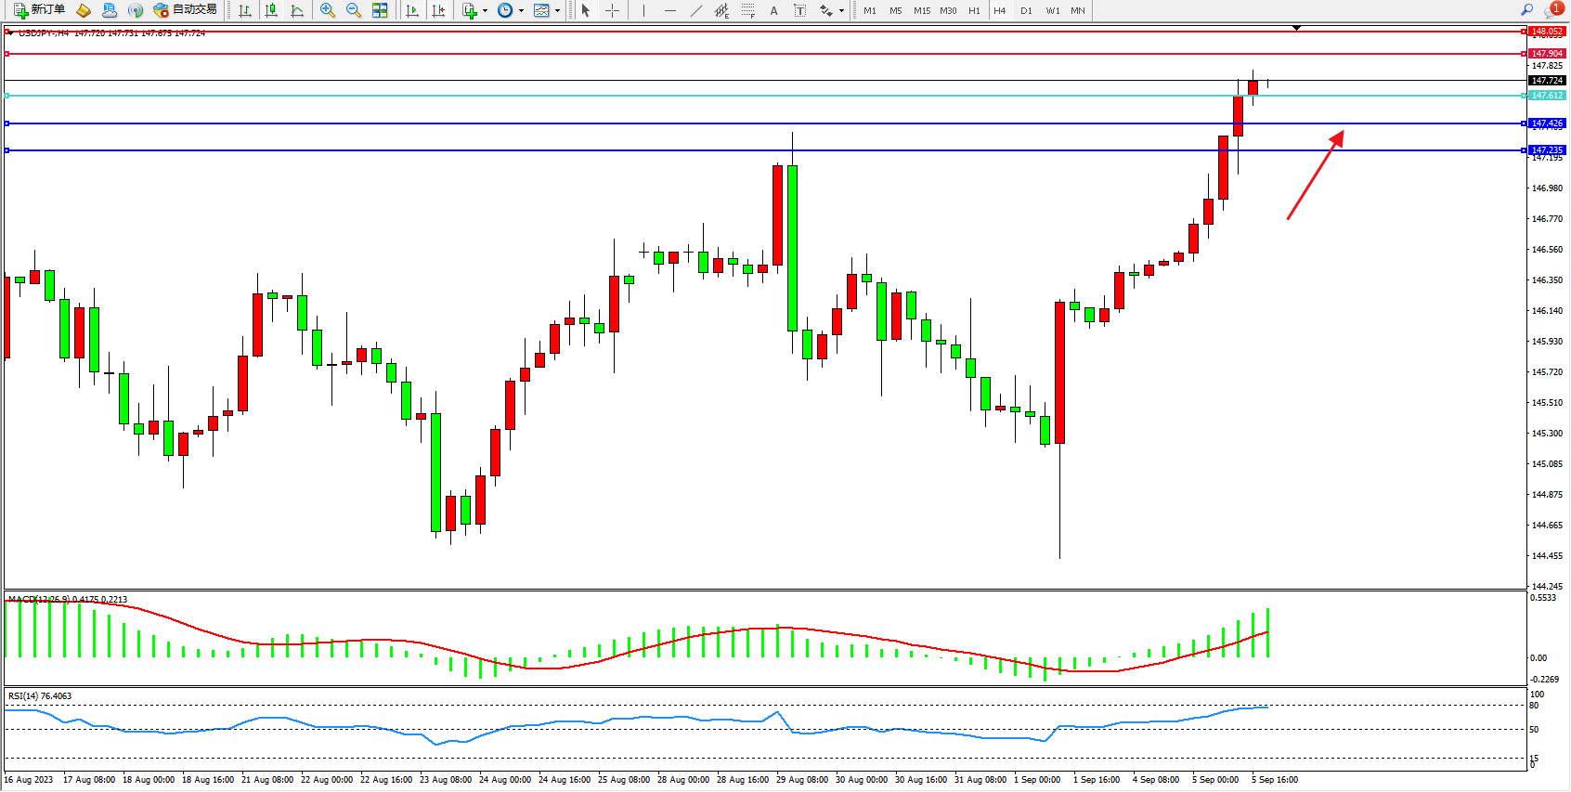The image size is (1571, 792).
Task: Click the tile windows grid icon
Action: pos(380,10)
